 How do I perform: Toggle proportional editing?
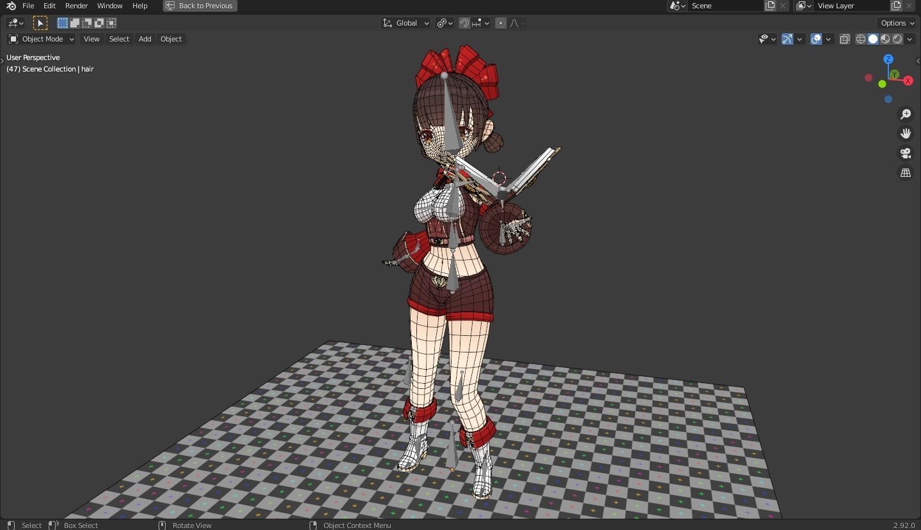click(501, 23)
